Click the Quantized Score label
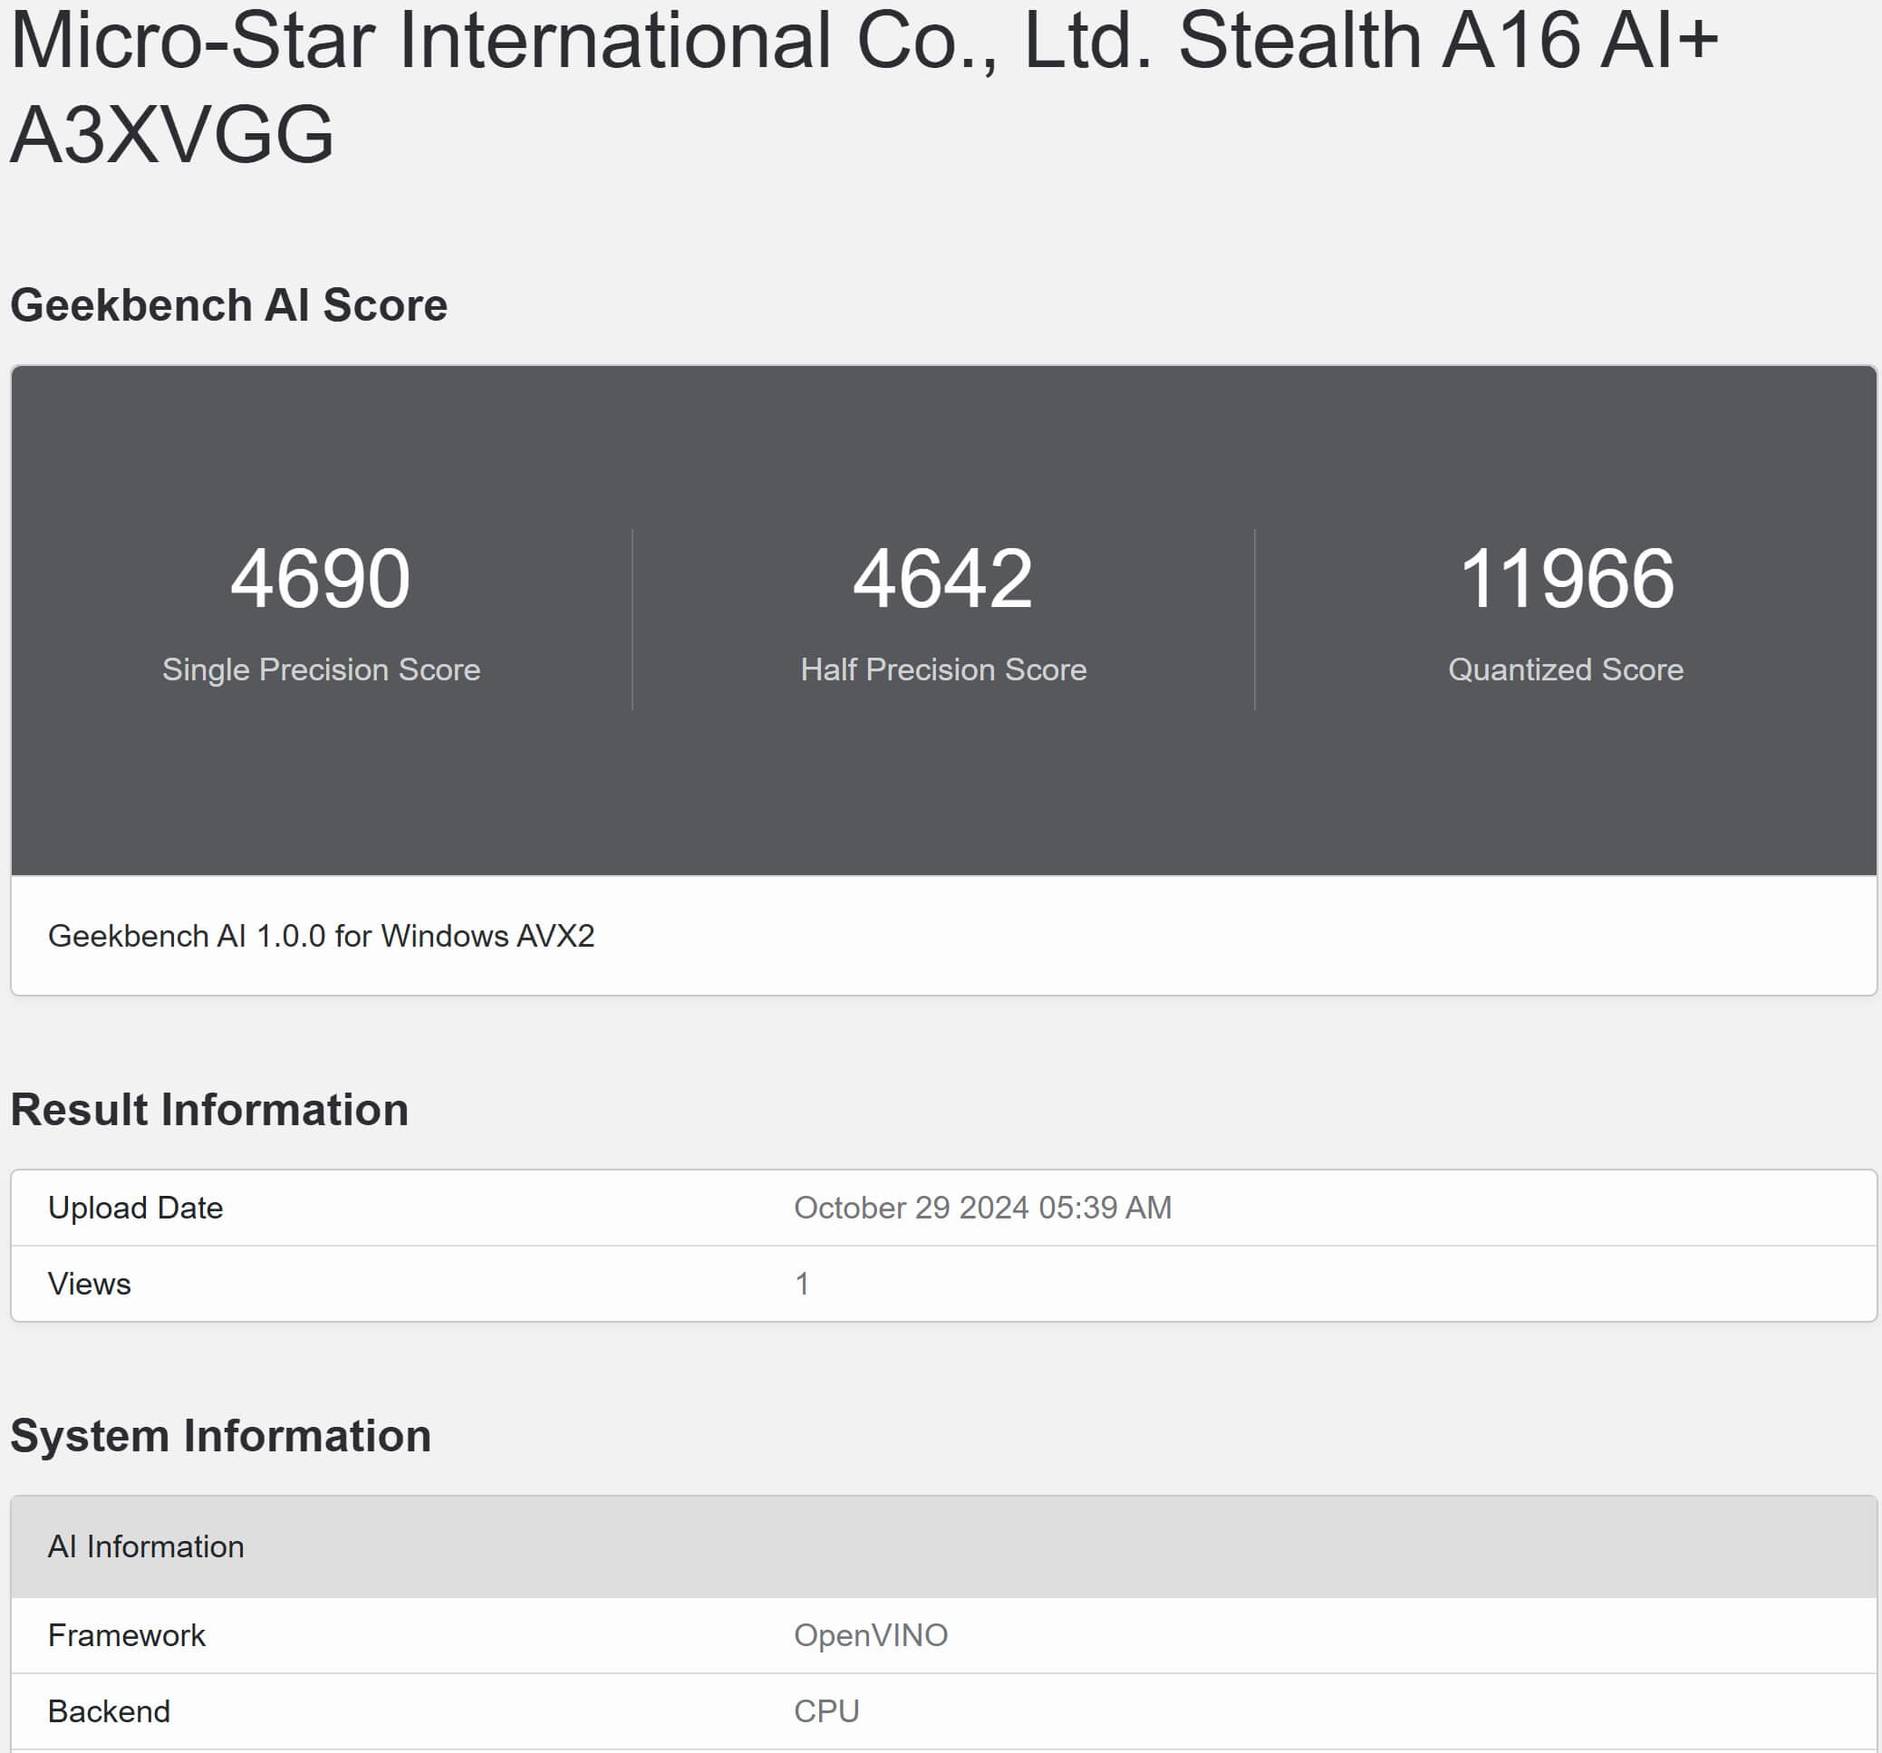The width and height of the screenshot is (1882, 1753). 1566,669
